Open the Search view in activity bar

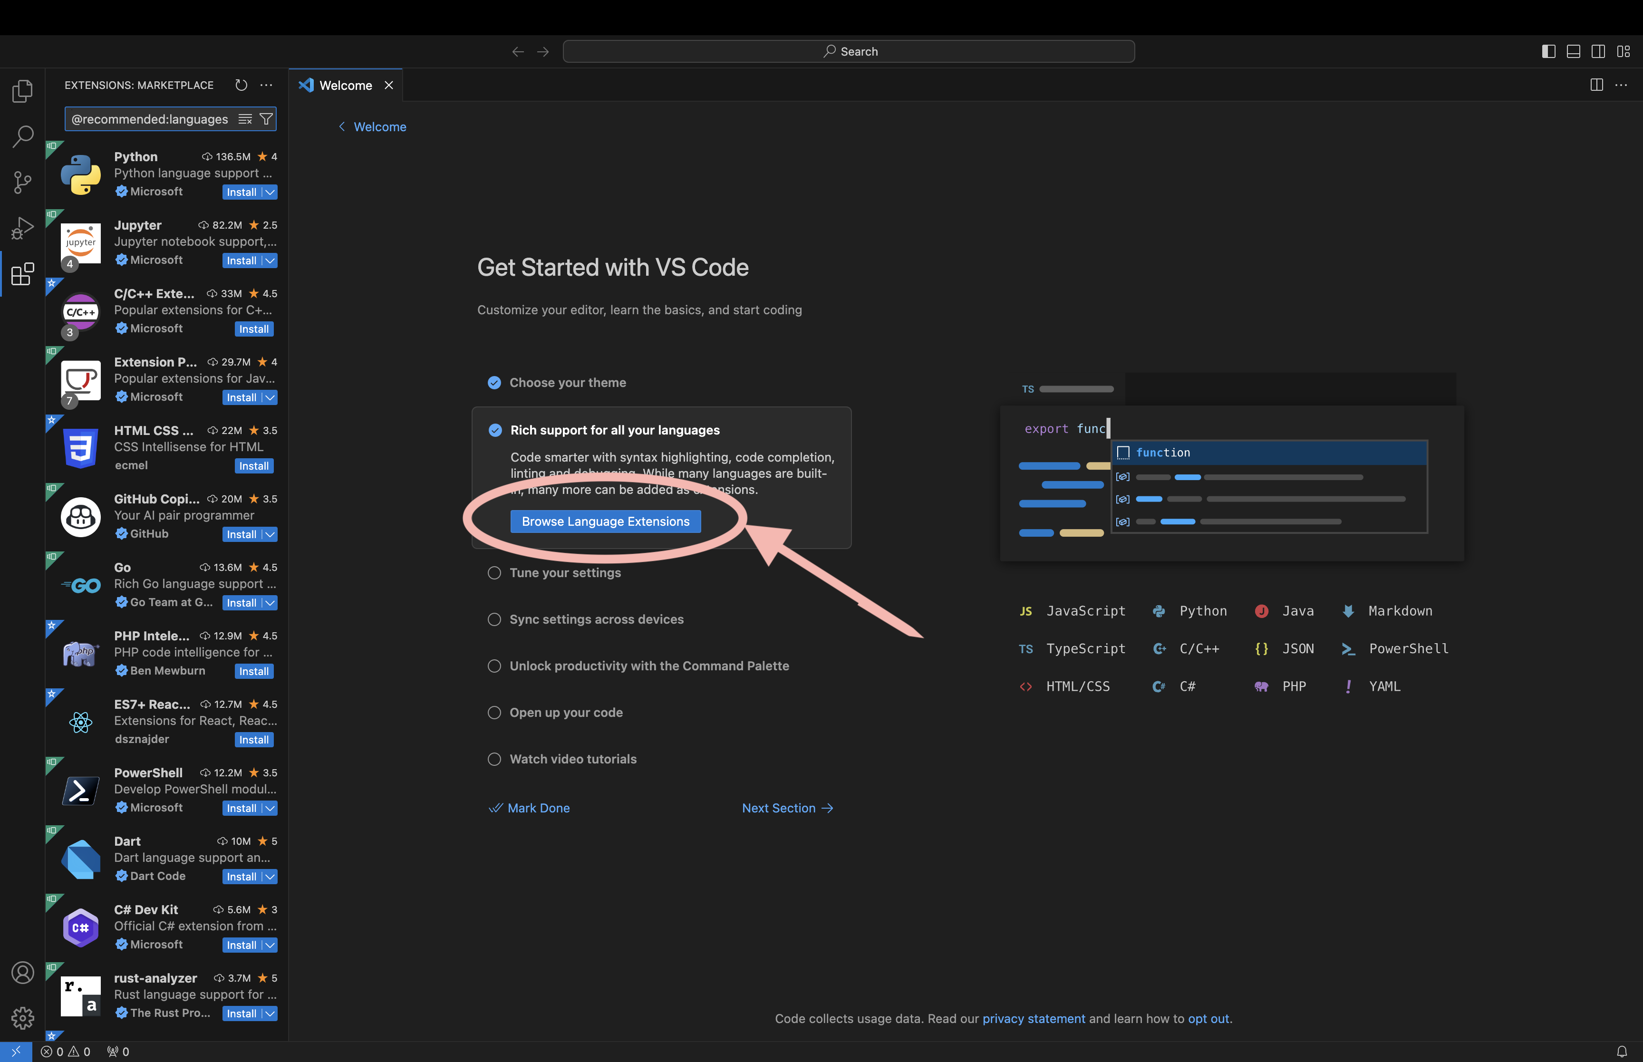point(22,136)
